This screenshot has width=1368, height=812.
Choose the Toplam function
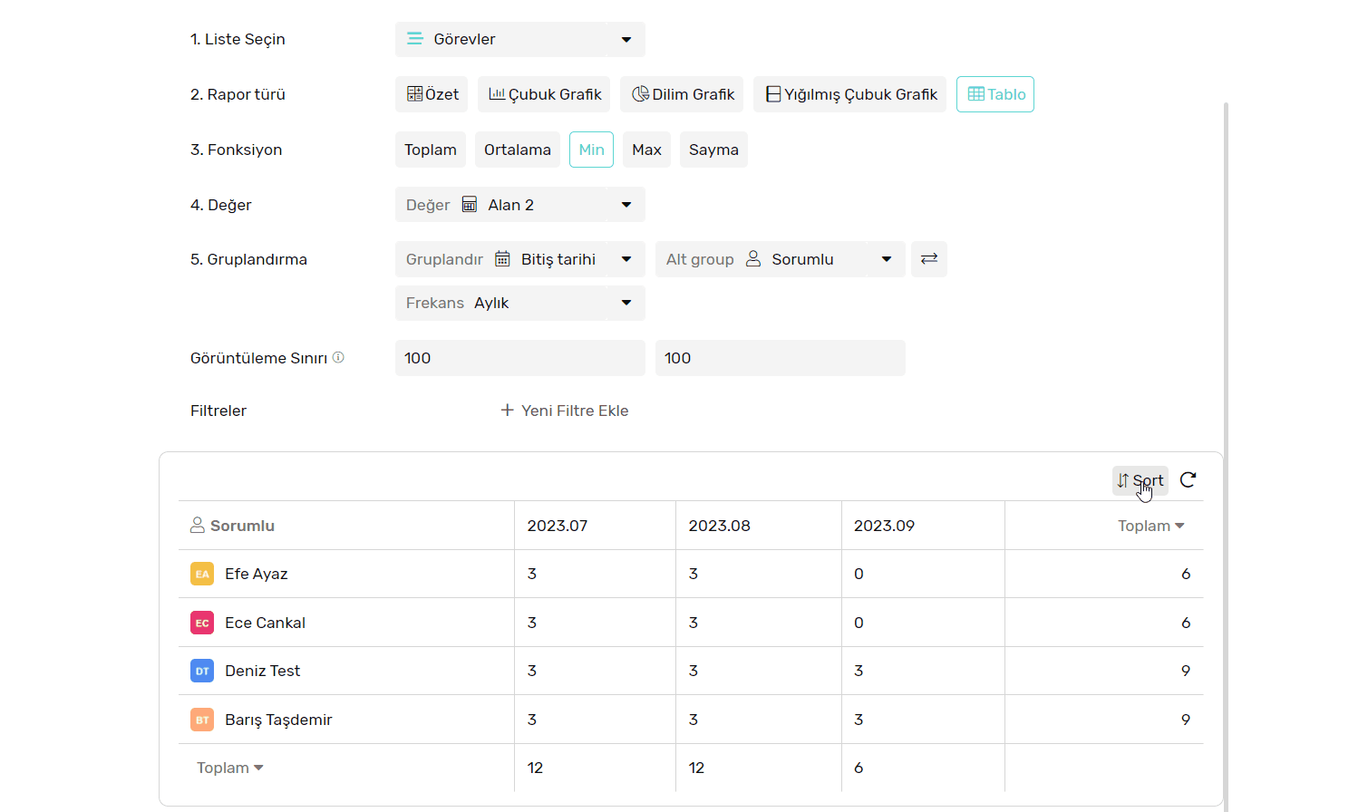click(431, 150)
